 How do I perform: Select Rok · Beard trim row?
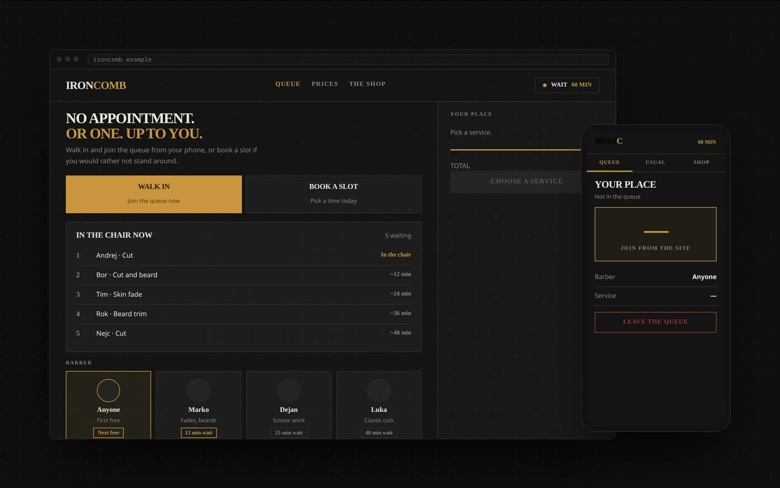pos(244,314)
